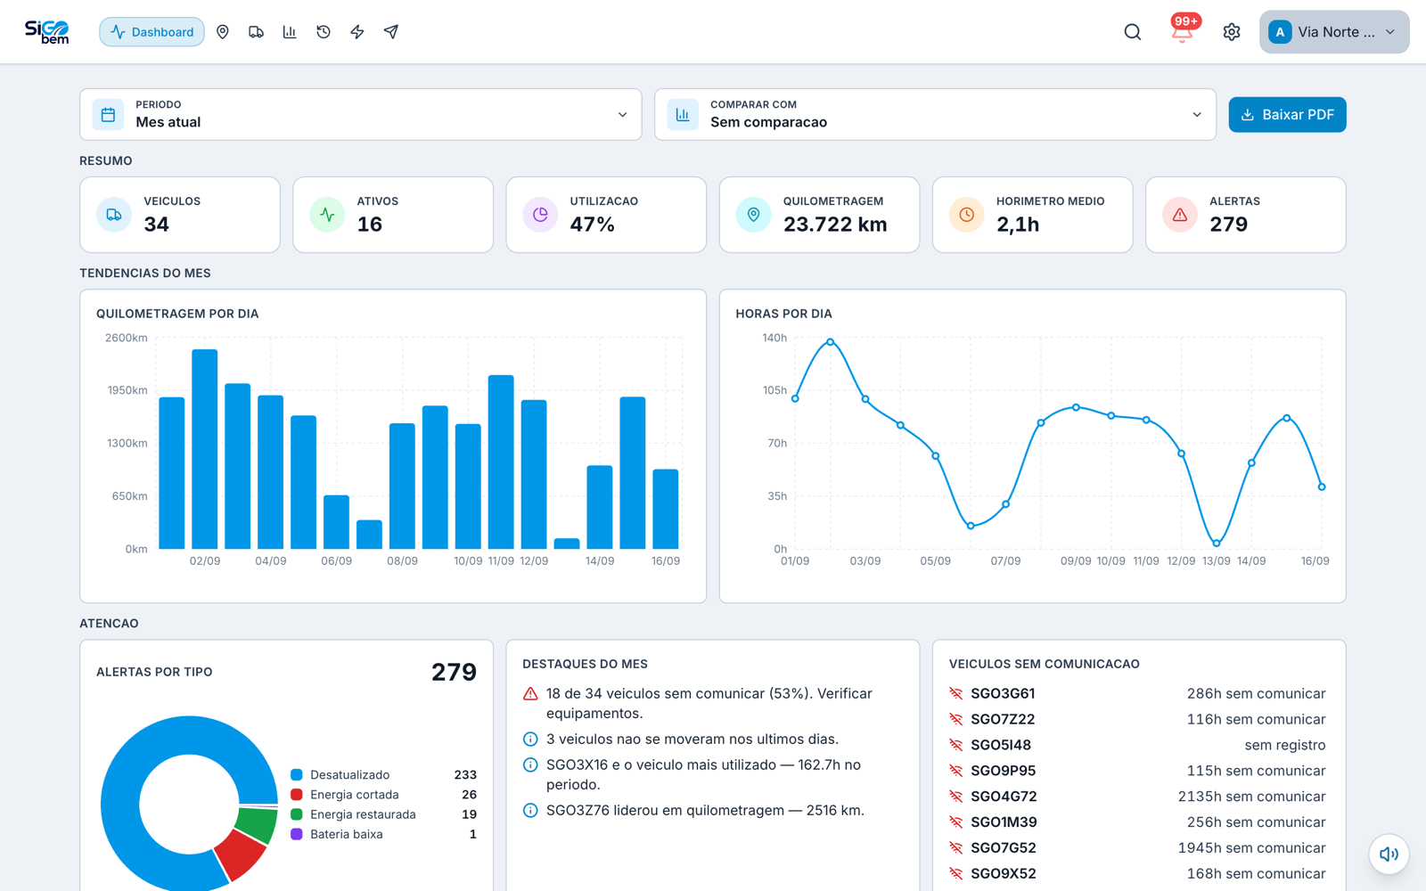The width and height of the screenshot is (1426, 891).
Task: Open the Dashboard tab
Action: tap(152, 32)
